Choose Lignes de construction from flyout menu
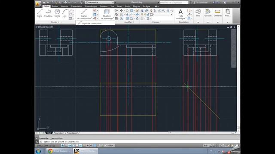275x154 pixels. 95,23
